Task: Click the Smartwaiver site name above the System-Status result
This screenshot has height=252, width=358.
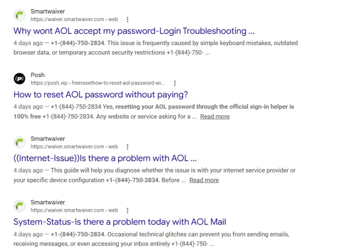Action: coord(48,202)
